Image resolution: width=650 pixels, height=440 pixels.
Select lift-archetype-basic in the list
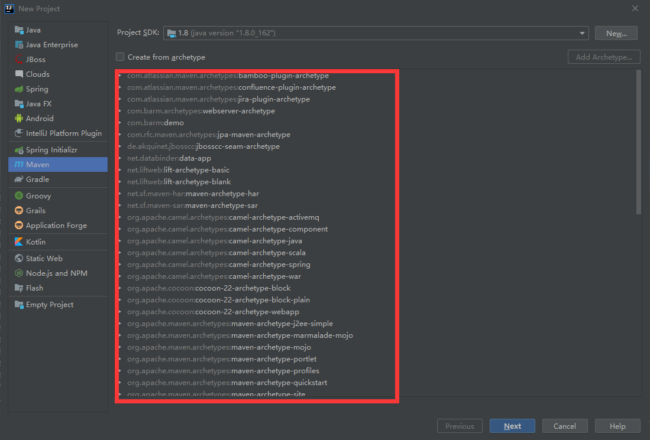tap(178, 170)
